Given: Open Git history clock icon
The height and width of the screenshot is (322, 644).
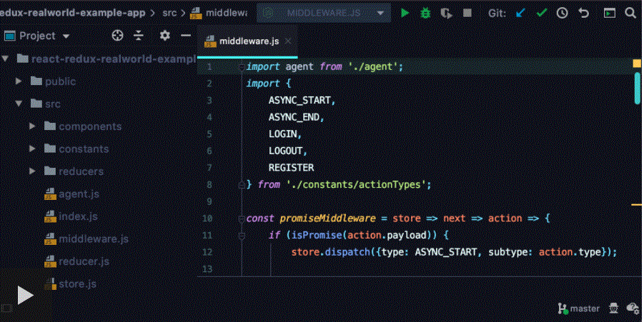Looking at the screenshot, I should [x=563, y=13].
